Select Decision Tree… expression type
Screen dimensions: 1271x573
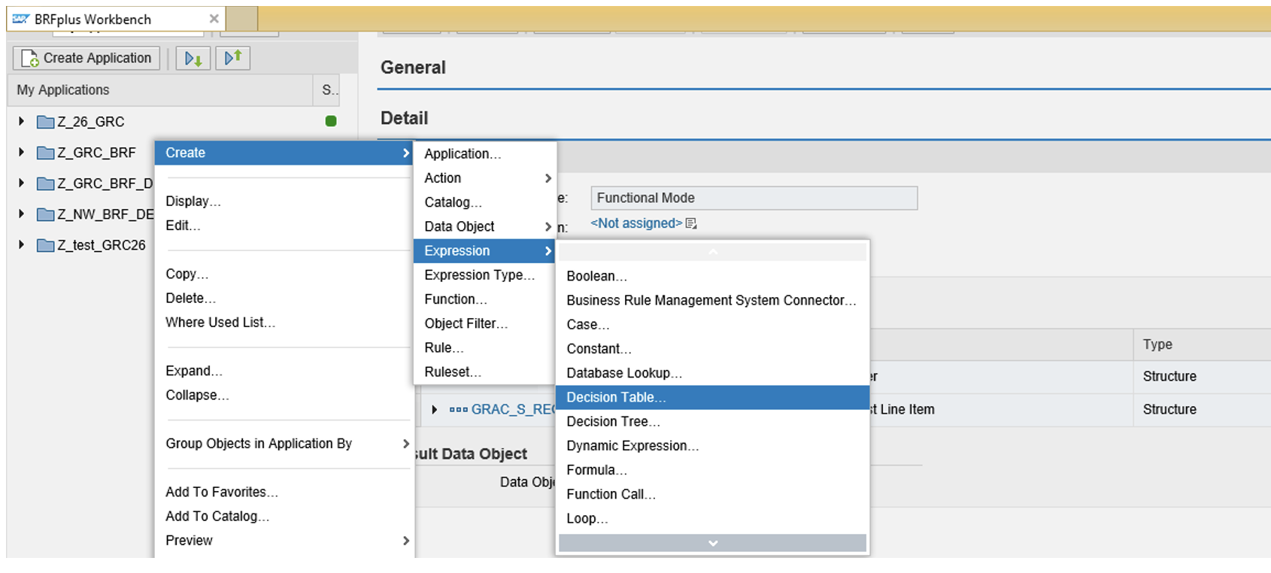tap(712, 422)
